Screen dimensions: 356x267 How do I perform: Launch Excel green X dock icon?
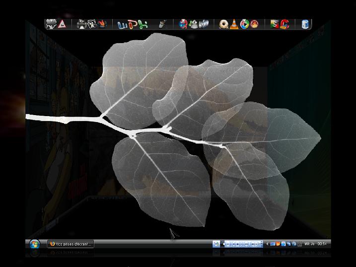[143, 24]
